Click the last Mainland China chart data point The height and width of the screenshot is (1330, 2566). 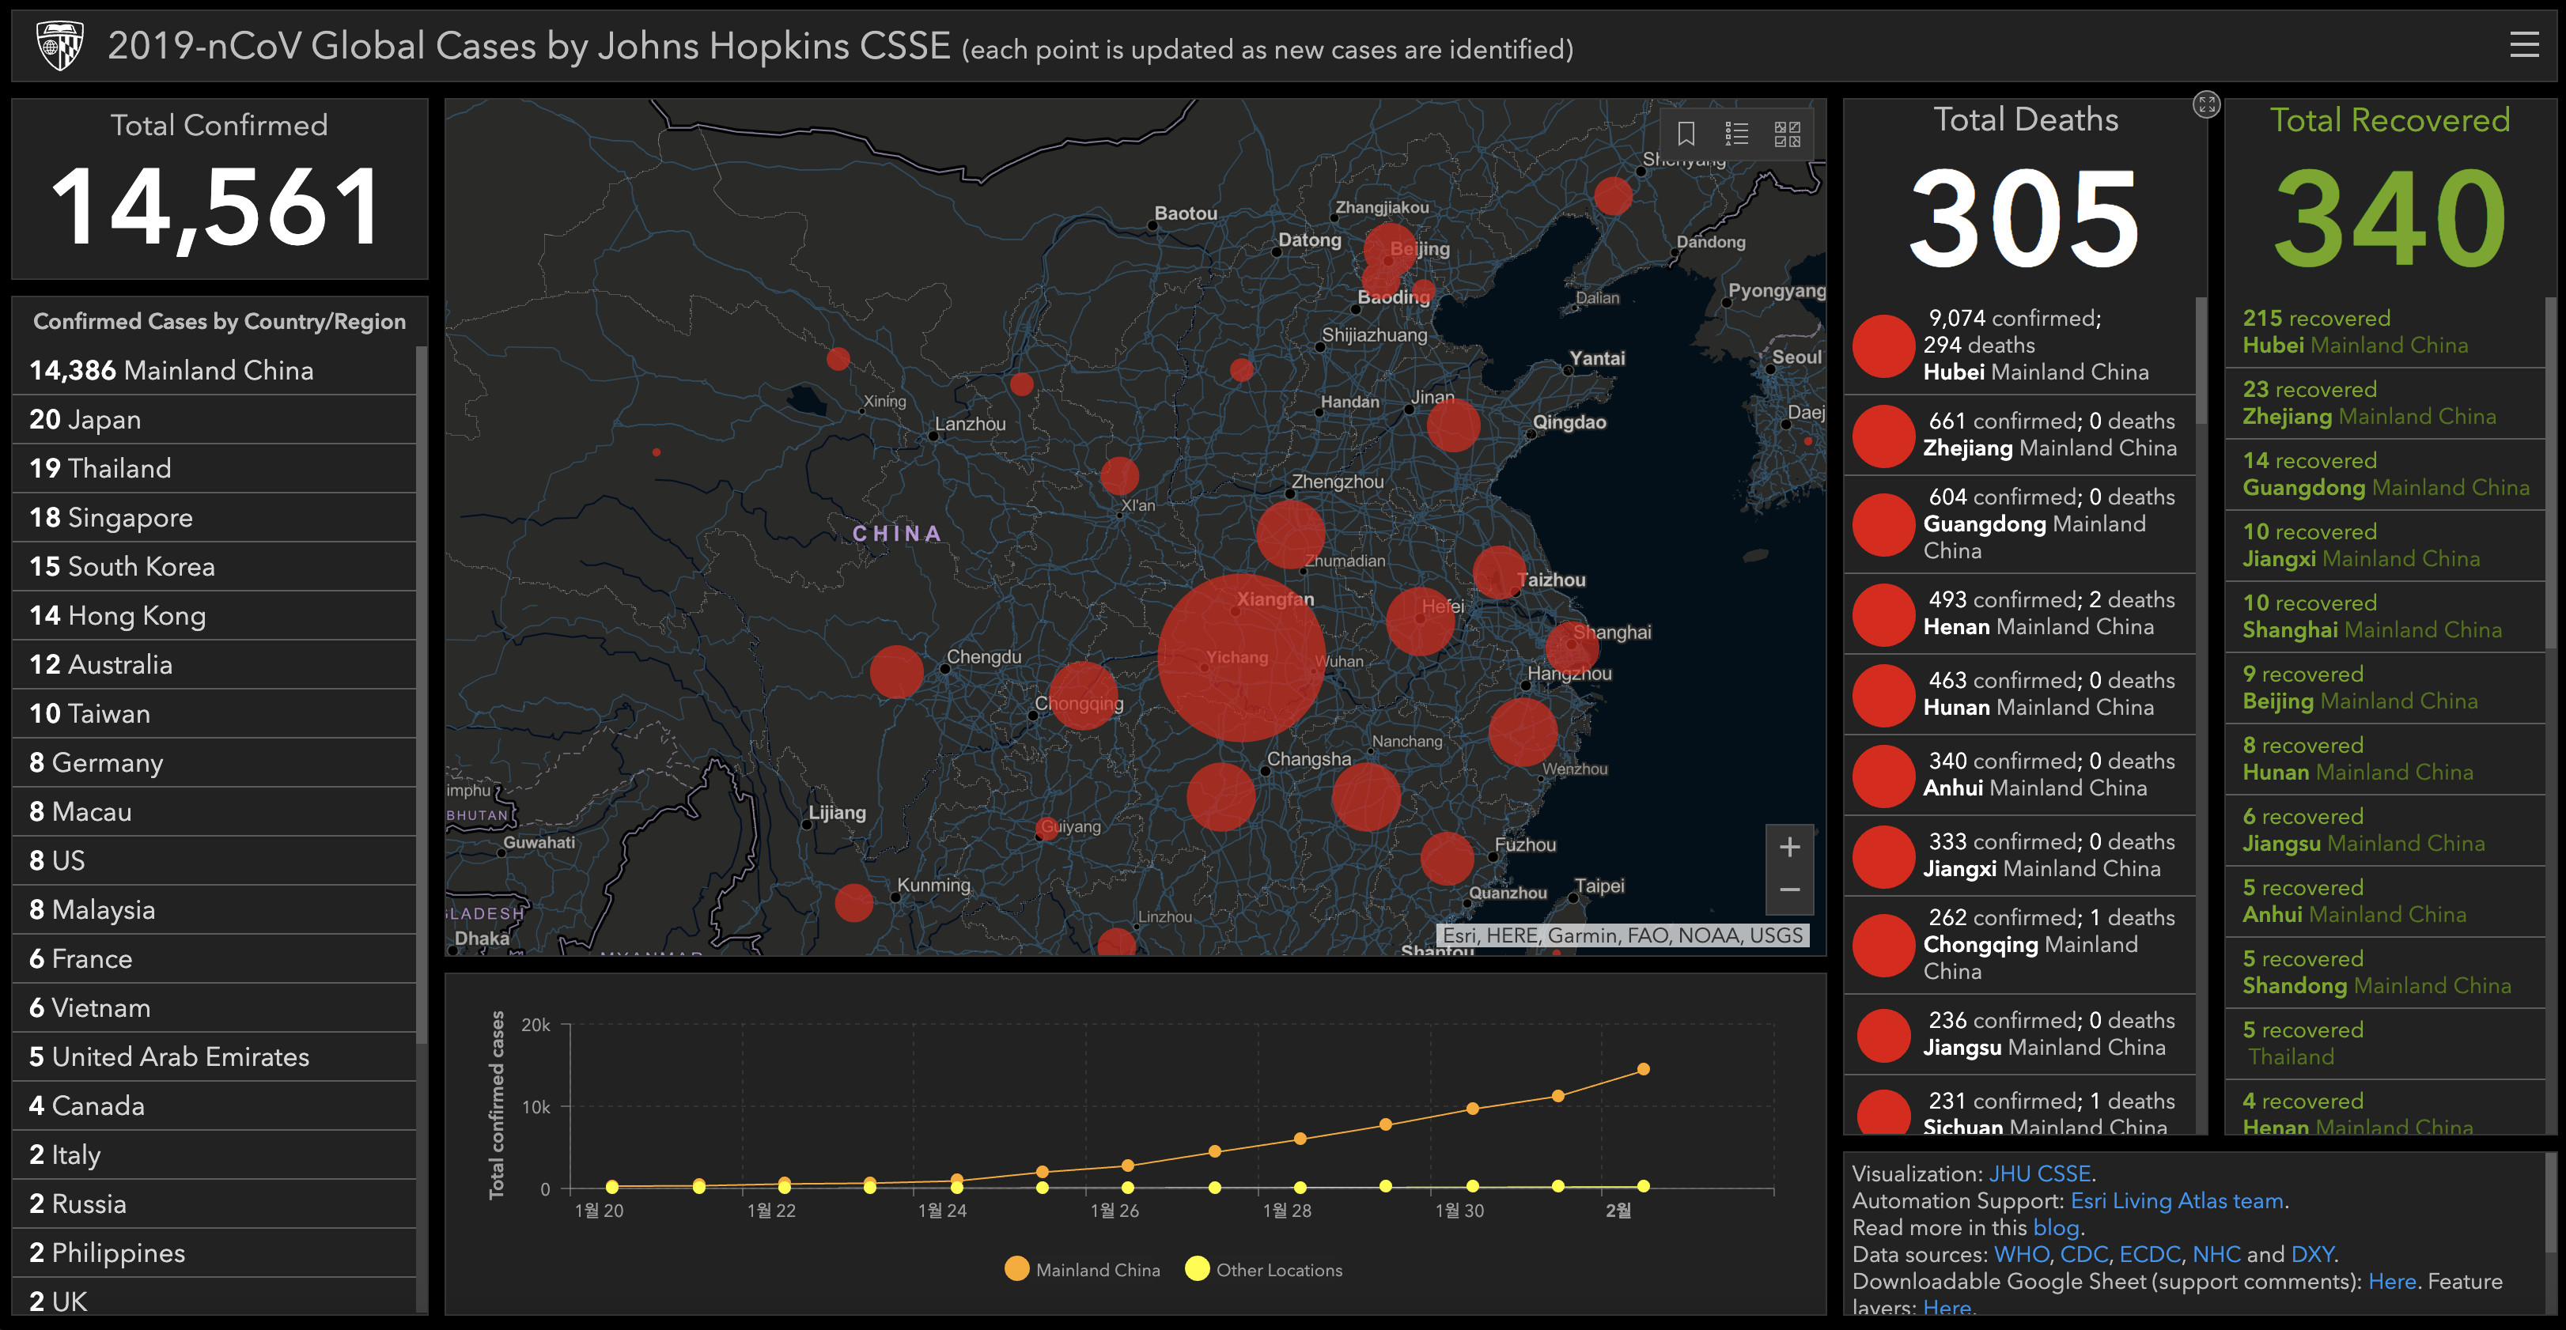(1644, 1069)
